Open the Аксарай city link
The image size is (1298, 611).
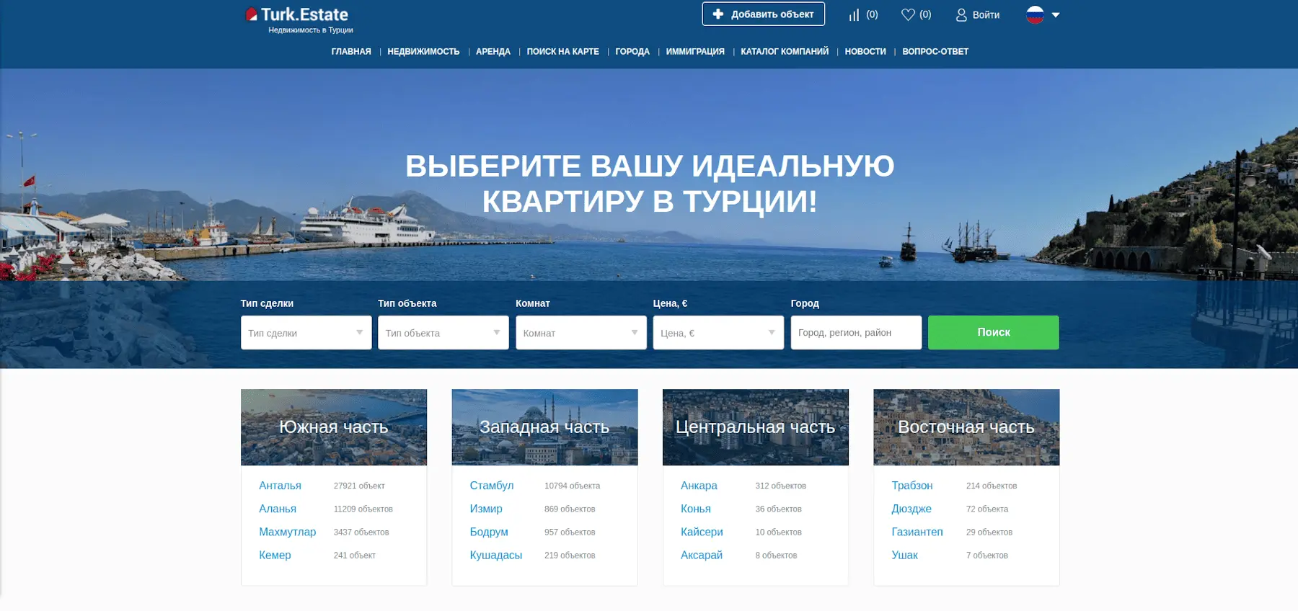tap(702, 555)
